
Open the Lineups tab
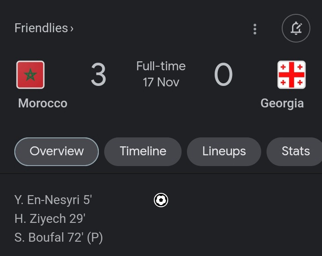click(x=224, y=151)
